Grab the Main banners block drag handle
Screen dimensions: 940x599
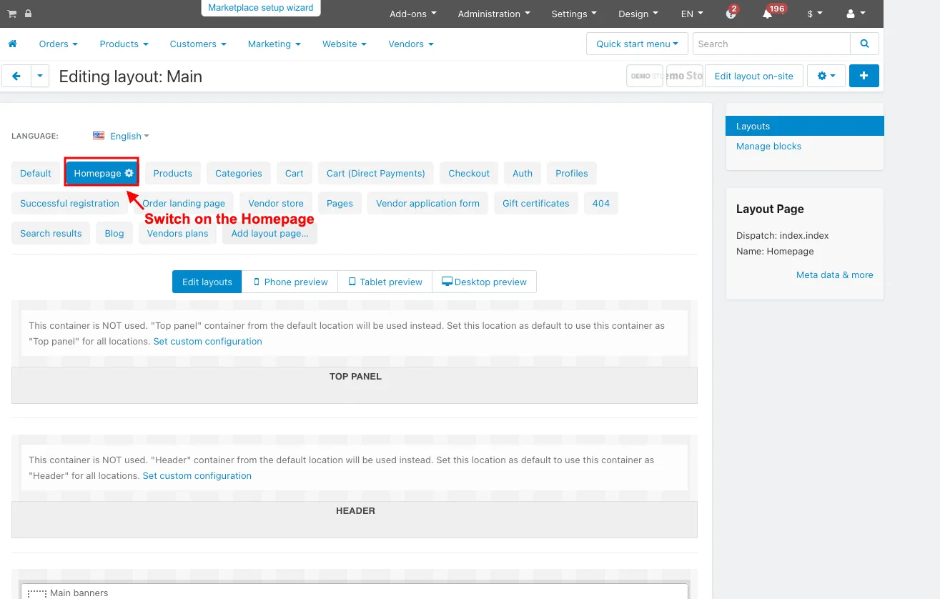pos(36,593)
